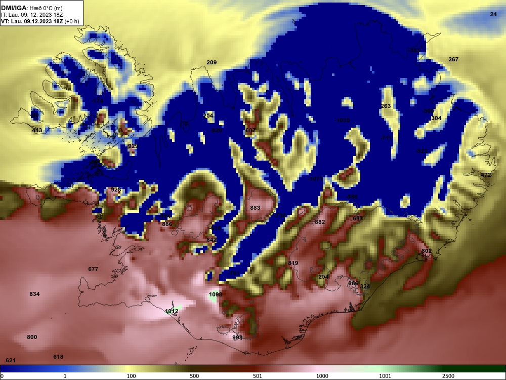506x380 pixels.
Task: Click the color scale label 1001
Action: click(x=385, y=376)
